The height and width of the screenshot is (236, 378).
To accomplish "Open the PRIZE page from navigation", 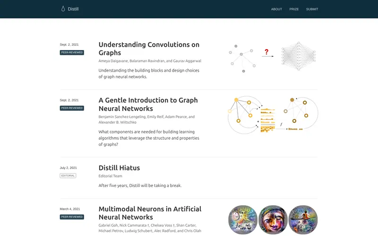I will (x=294, y=9).
